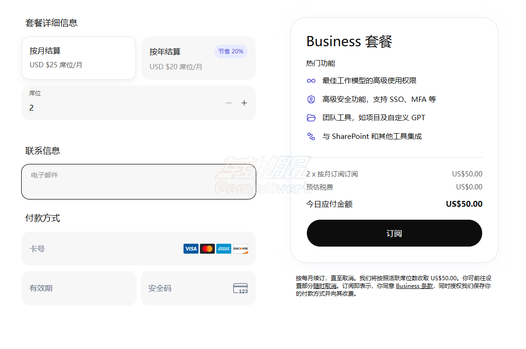The image size is (526, 349).
Task: Click the US$0.00 tax amount
Action: [469, 187]
